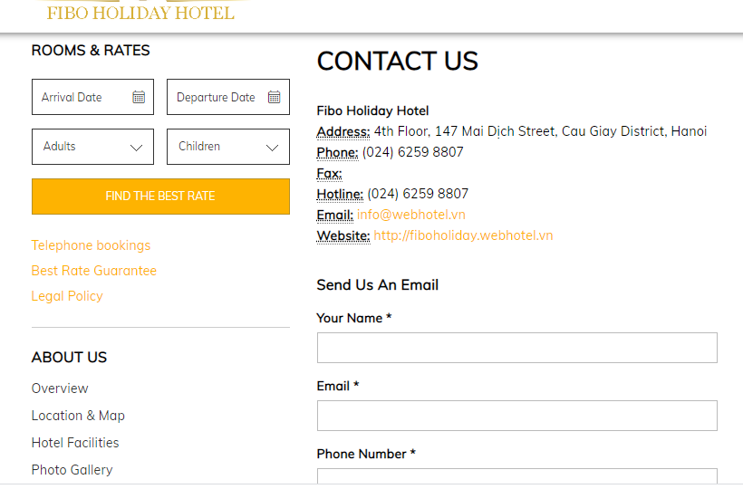The image size is (743, 489).
Task: Click the Arrival Date calendar icon
Action: coord(139,97)
